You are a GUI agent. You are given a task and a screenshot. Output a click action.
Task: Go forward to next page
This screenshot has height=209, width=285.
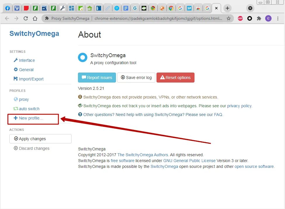coord(16,18)
